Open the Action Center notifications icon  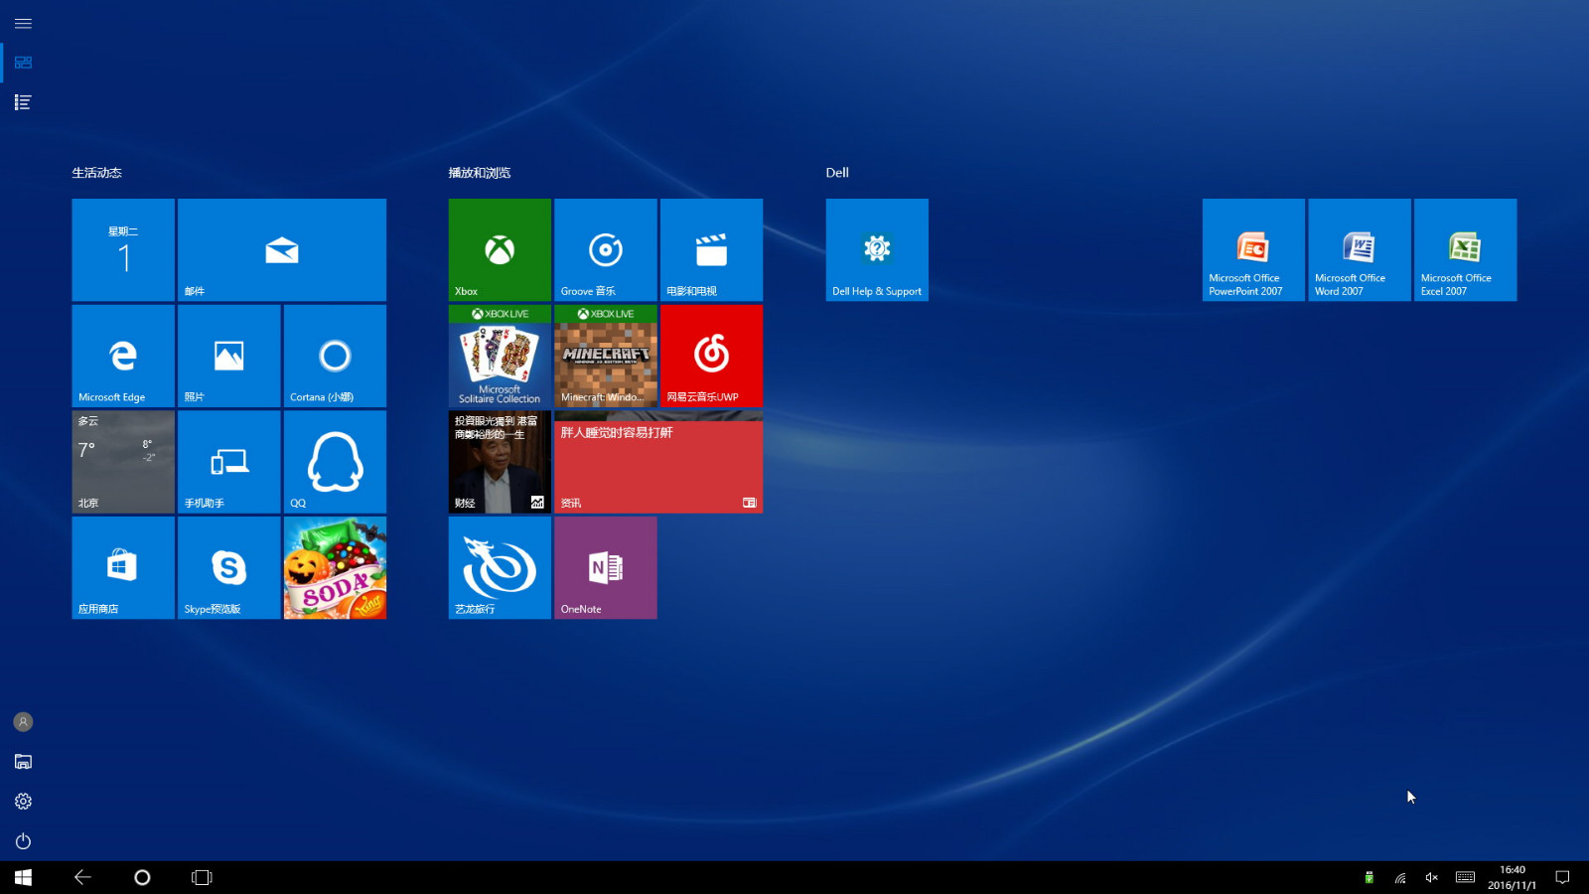1562,877
